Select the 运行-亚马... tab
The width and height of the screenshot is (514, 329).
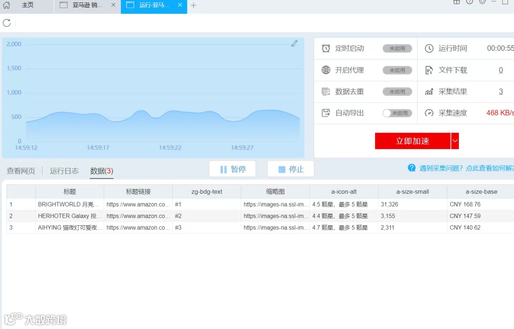click(x=154, y=5)
